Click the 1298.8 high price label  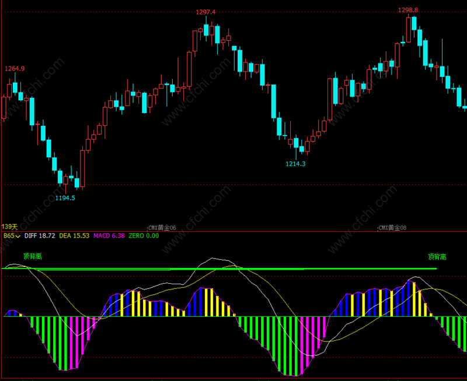coord(408,10)
